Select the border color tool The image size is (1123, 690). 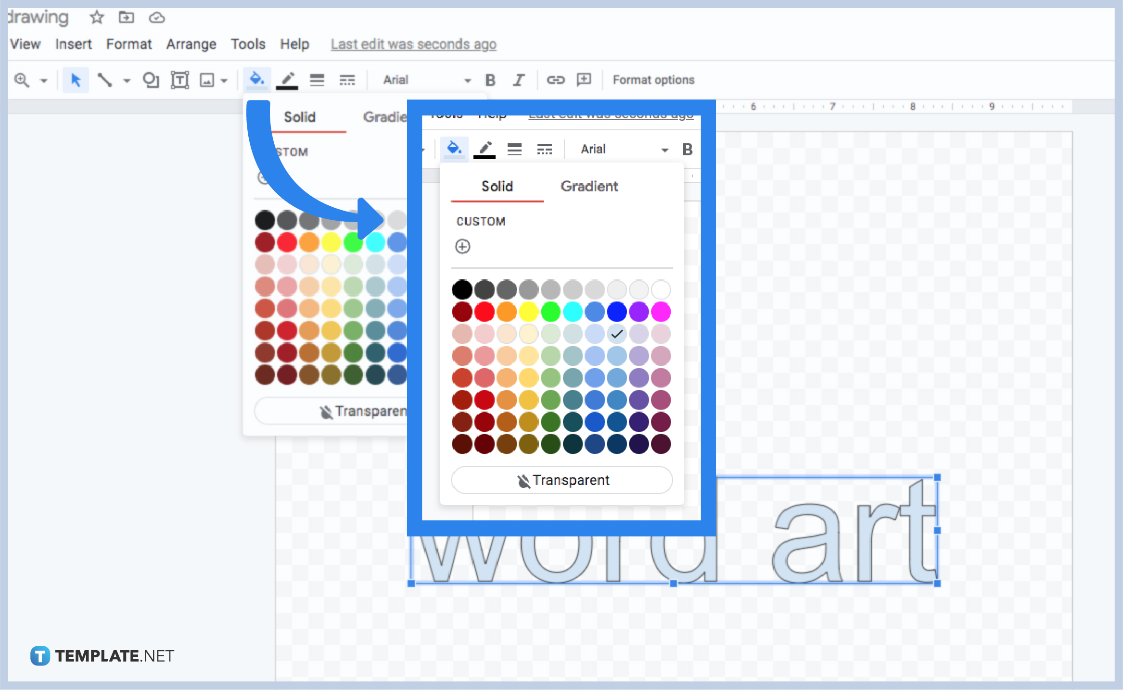point(287,80)
